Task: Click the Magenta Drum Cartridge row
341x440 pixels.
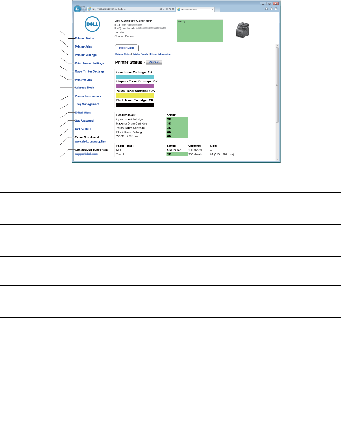Action: [x=152, y=124]
